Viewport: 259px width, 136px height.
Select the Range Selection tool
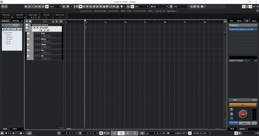click(x=80, y=7)
